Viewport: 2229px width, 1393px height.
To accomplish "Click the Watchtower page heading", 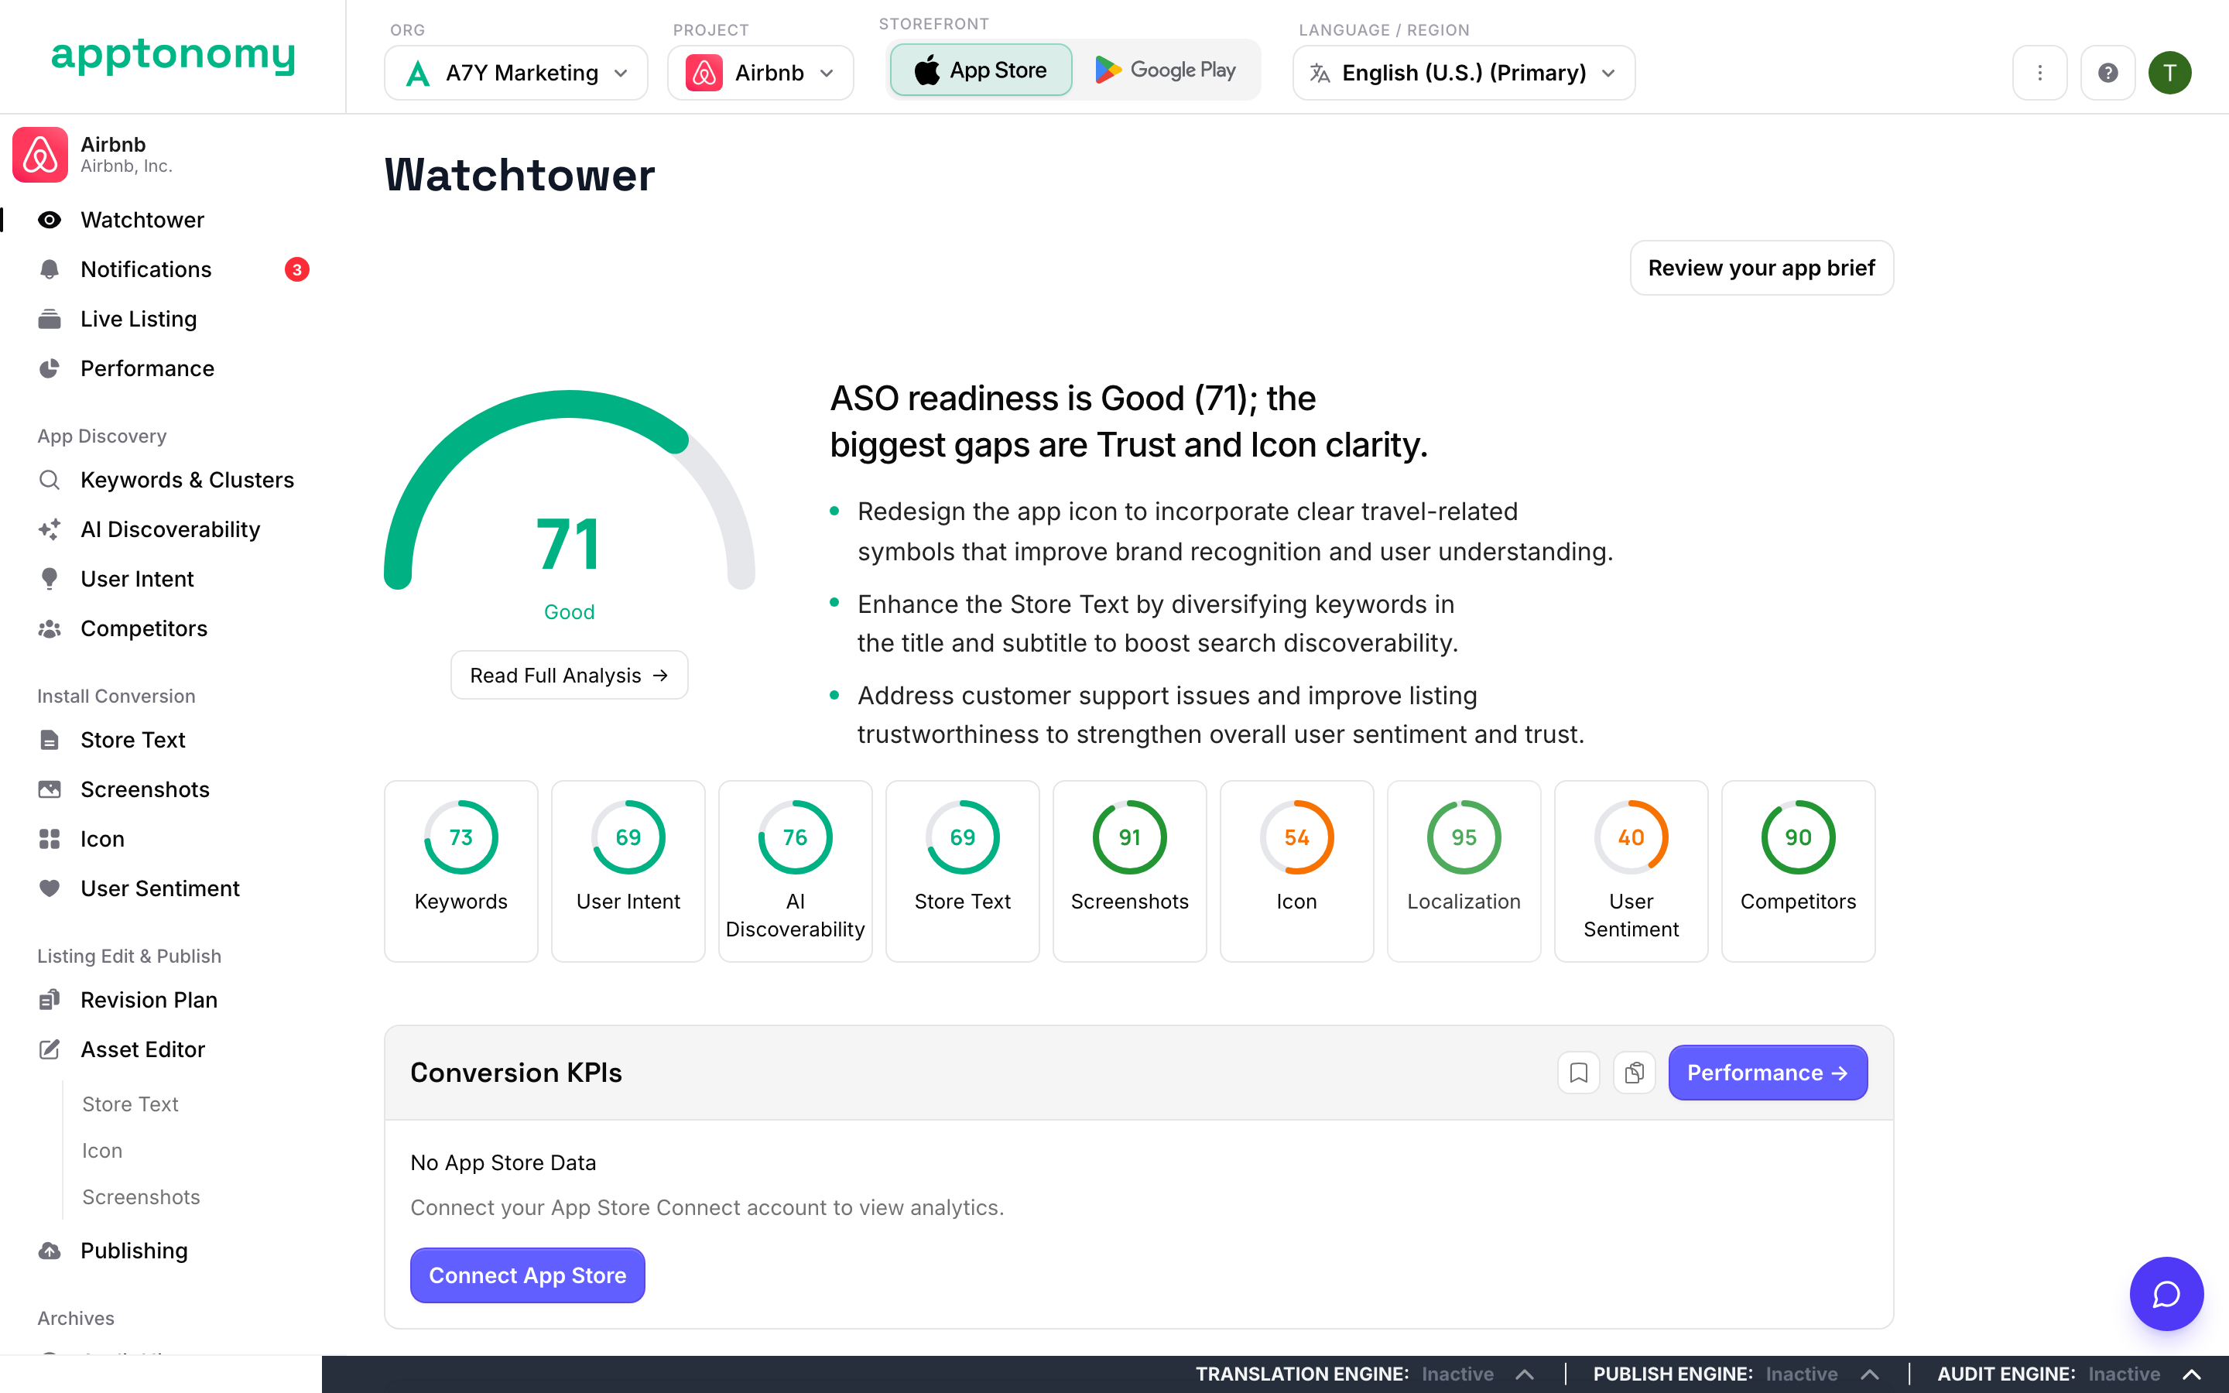I will point(519,175).
